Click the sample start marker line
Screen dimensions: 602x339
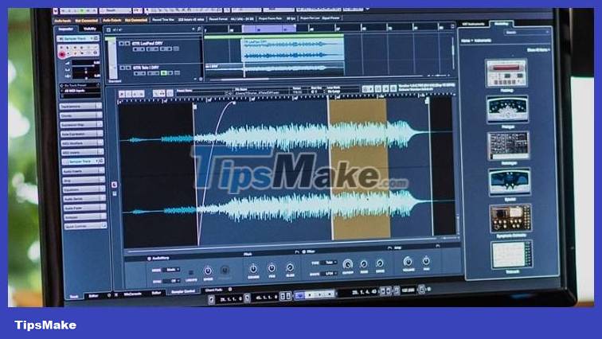195,173
